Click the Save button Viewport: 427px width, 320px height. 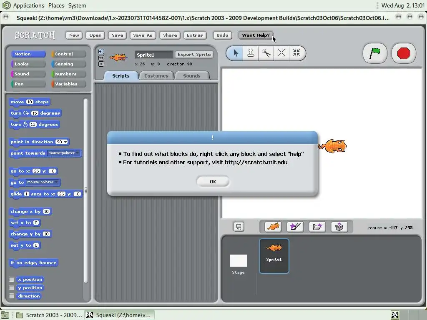click(x=117, y=35)
